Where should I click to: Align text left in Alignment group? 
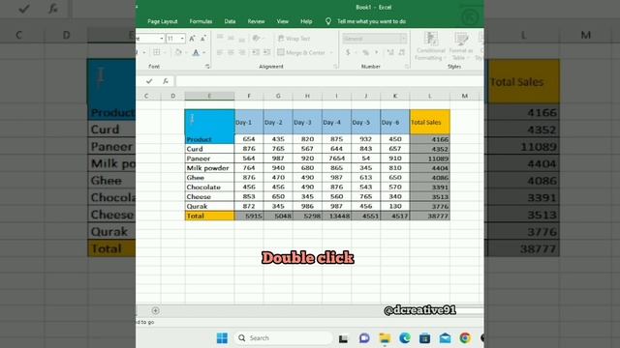pyautogui.click(x=220, y=52)
